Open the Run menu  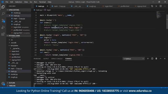(x=35, y=2)
